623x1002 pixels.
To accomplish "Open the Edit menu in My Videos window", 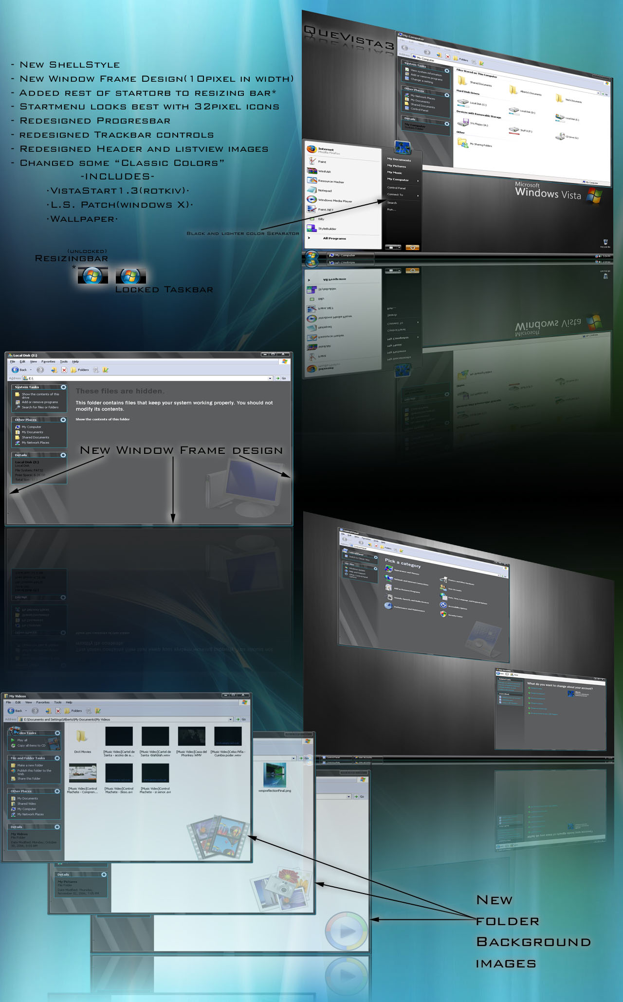I will coord(18,702).
